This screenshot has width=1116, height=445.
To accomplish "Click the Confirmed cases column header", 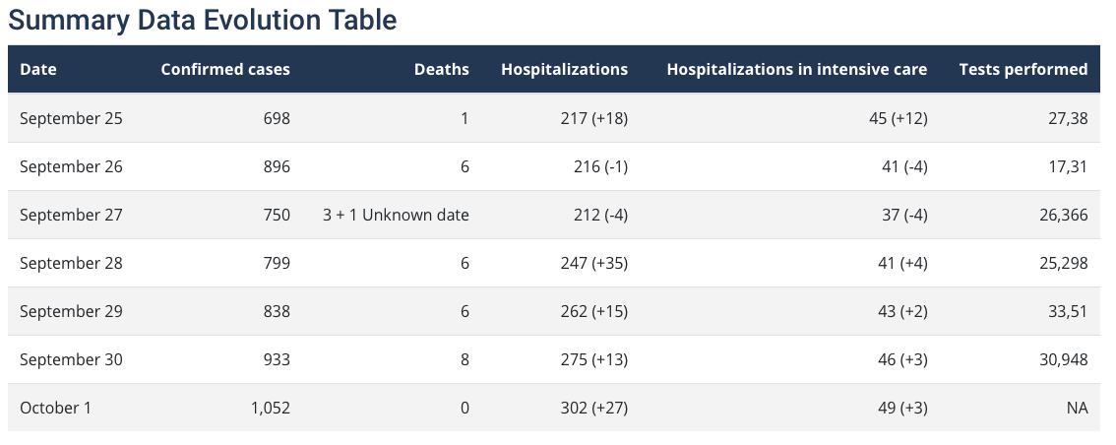I will click(x=225, y=69).
